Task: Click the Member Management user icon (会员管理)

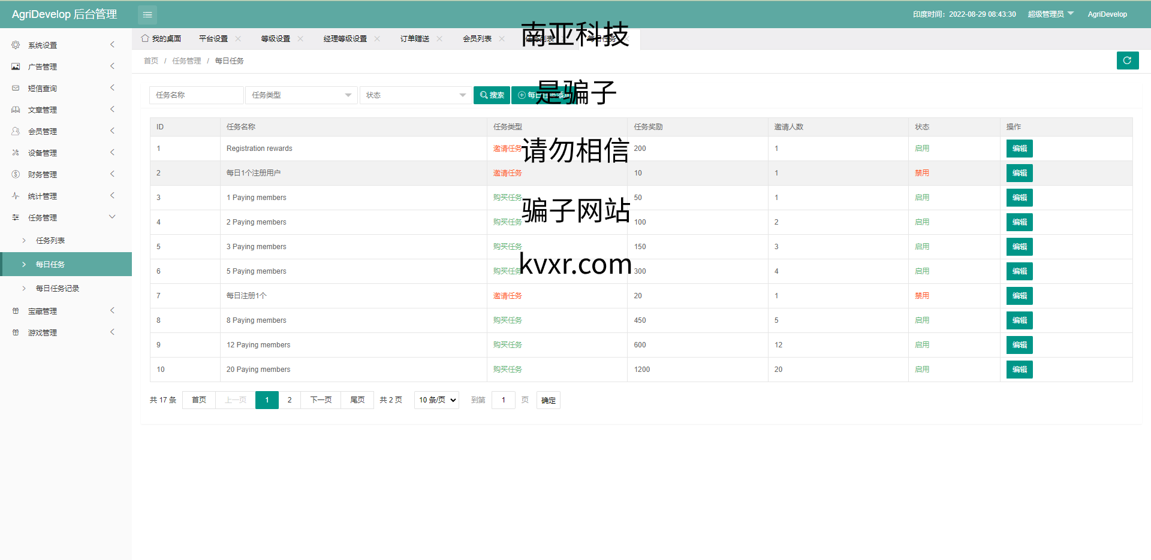Action: click(x=16, y=131)
